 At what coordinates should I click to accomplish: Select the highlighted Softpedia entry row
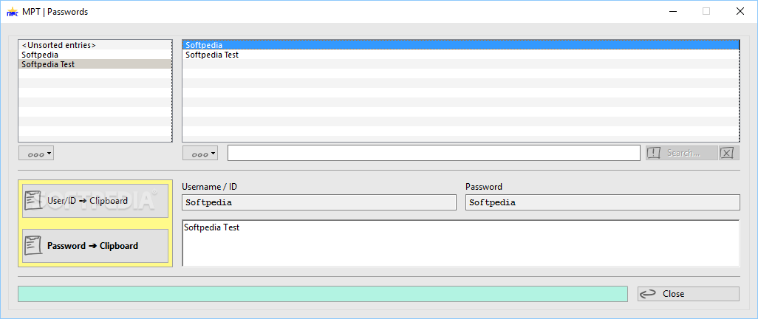461,45
